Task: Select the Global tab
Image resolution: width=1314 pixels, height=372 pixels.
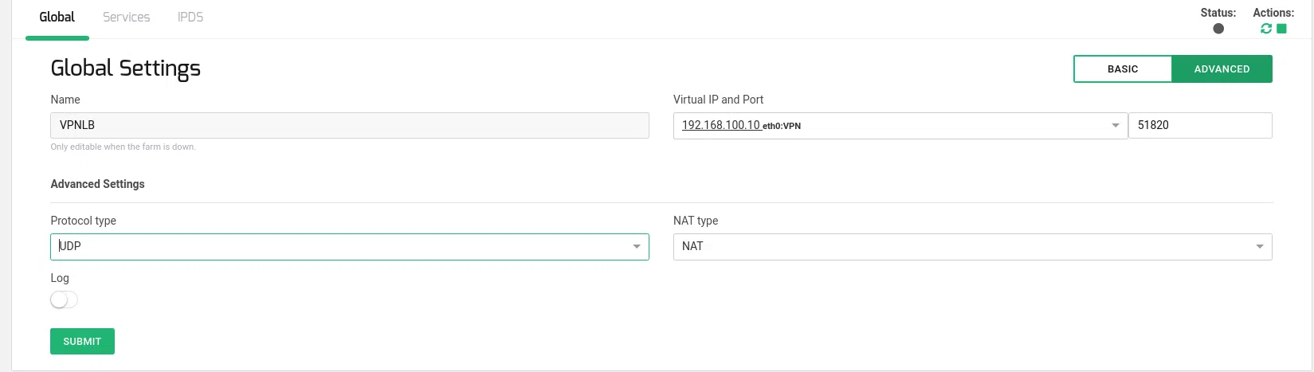Action: (x=57, y=17)
